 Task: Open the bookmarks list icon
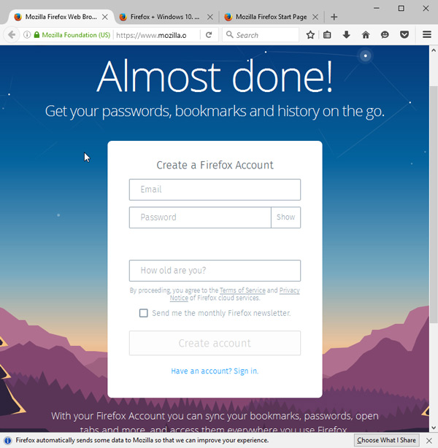coord(327,35)
